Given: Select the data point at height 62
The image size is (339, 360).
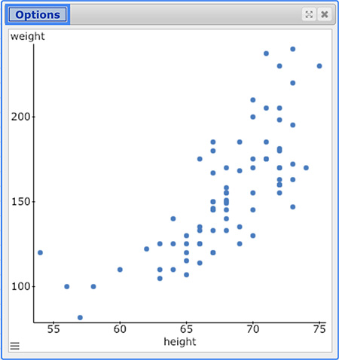Looking at the screenshot, I should tap(147, 249).
